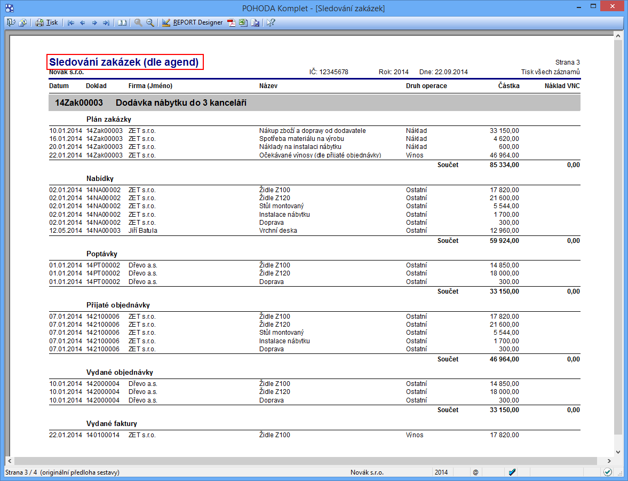
Task: Export the report to PDF
Action: (x=232, y=23)
